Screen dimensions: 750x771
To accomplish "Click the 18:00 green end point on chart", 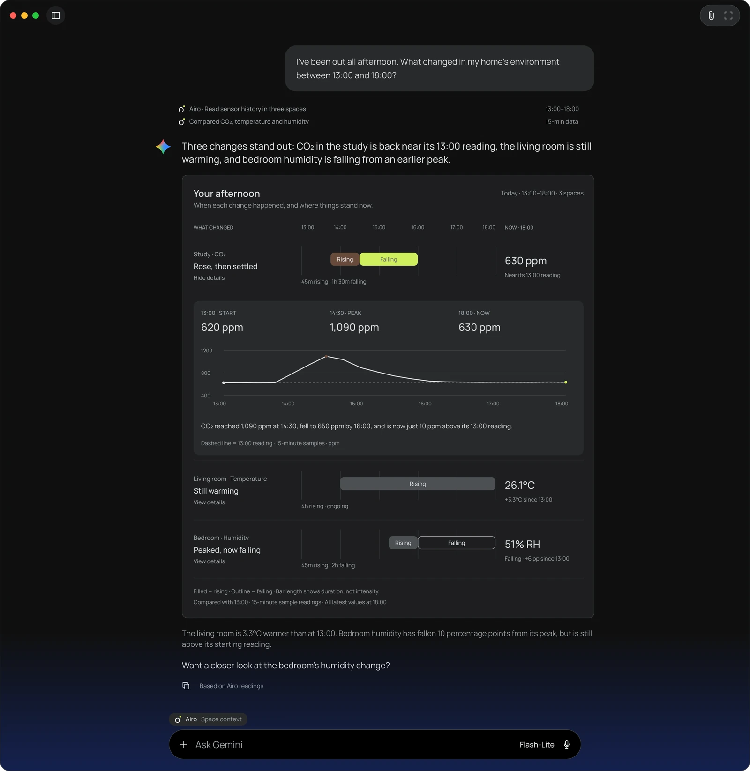I will tap(566, 382).
